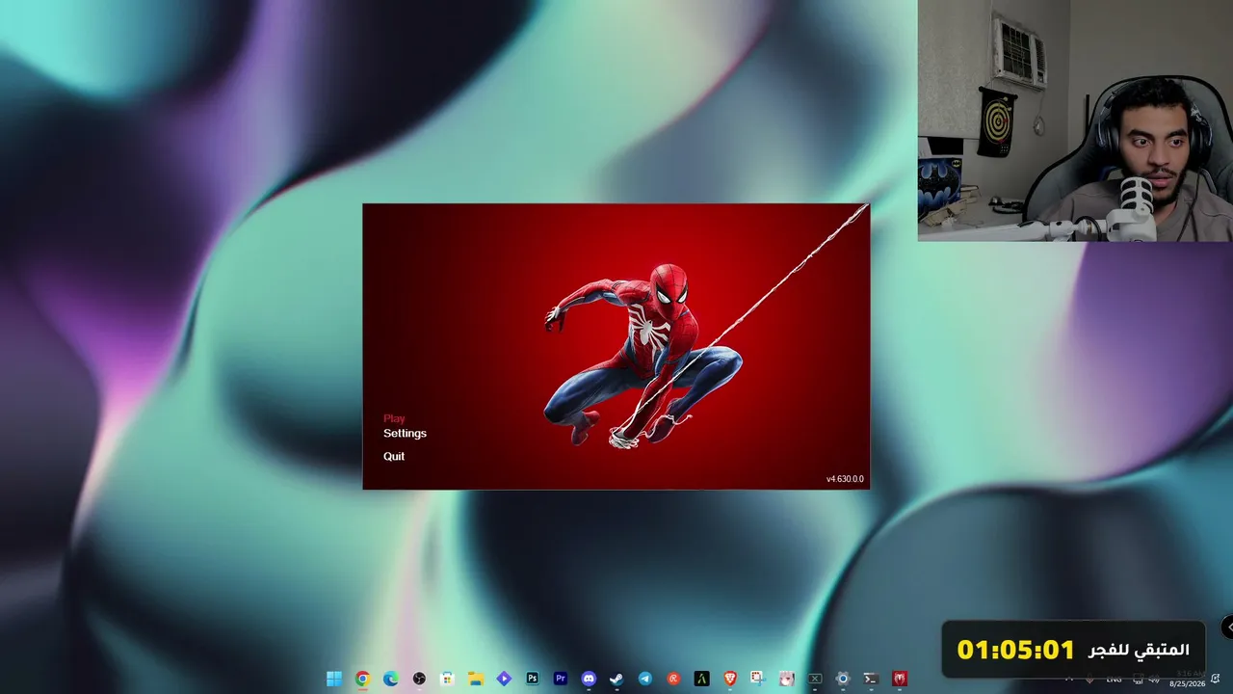Open File Explorer from the taskbar
This screenshot has width=1233, height=694.
coord(475,679)
